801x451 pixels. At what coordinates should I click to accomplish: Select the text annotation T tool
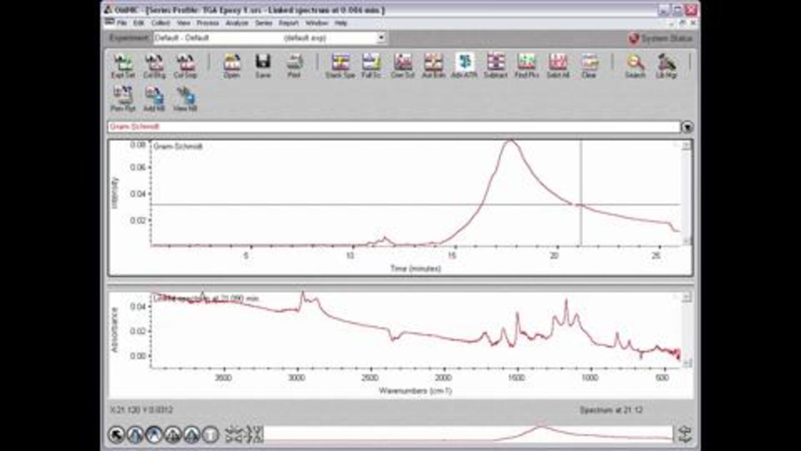(x=210, y=435)
